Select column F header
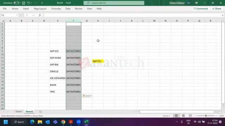Screen dimensions: 225x126 pos(73,21)
